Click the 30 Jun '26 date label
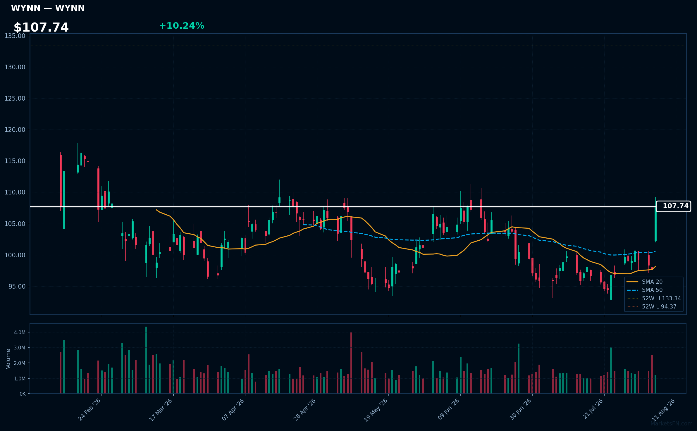The width and height of the screenshot is (697, 431). [x=520, y=410]
